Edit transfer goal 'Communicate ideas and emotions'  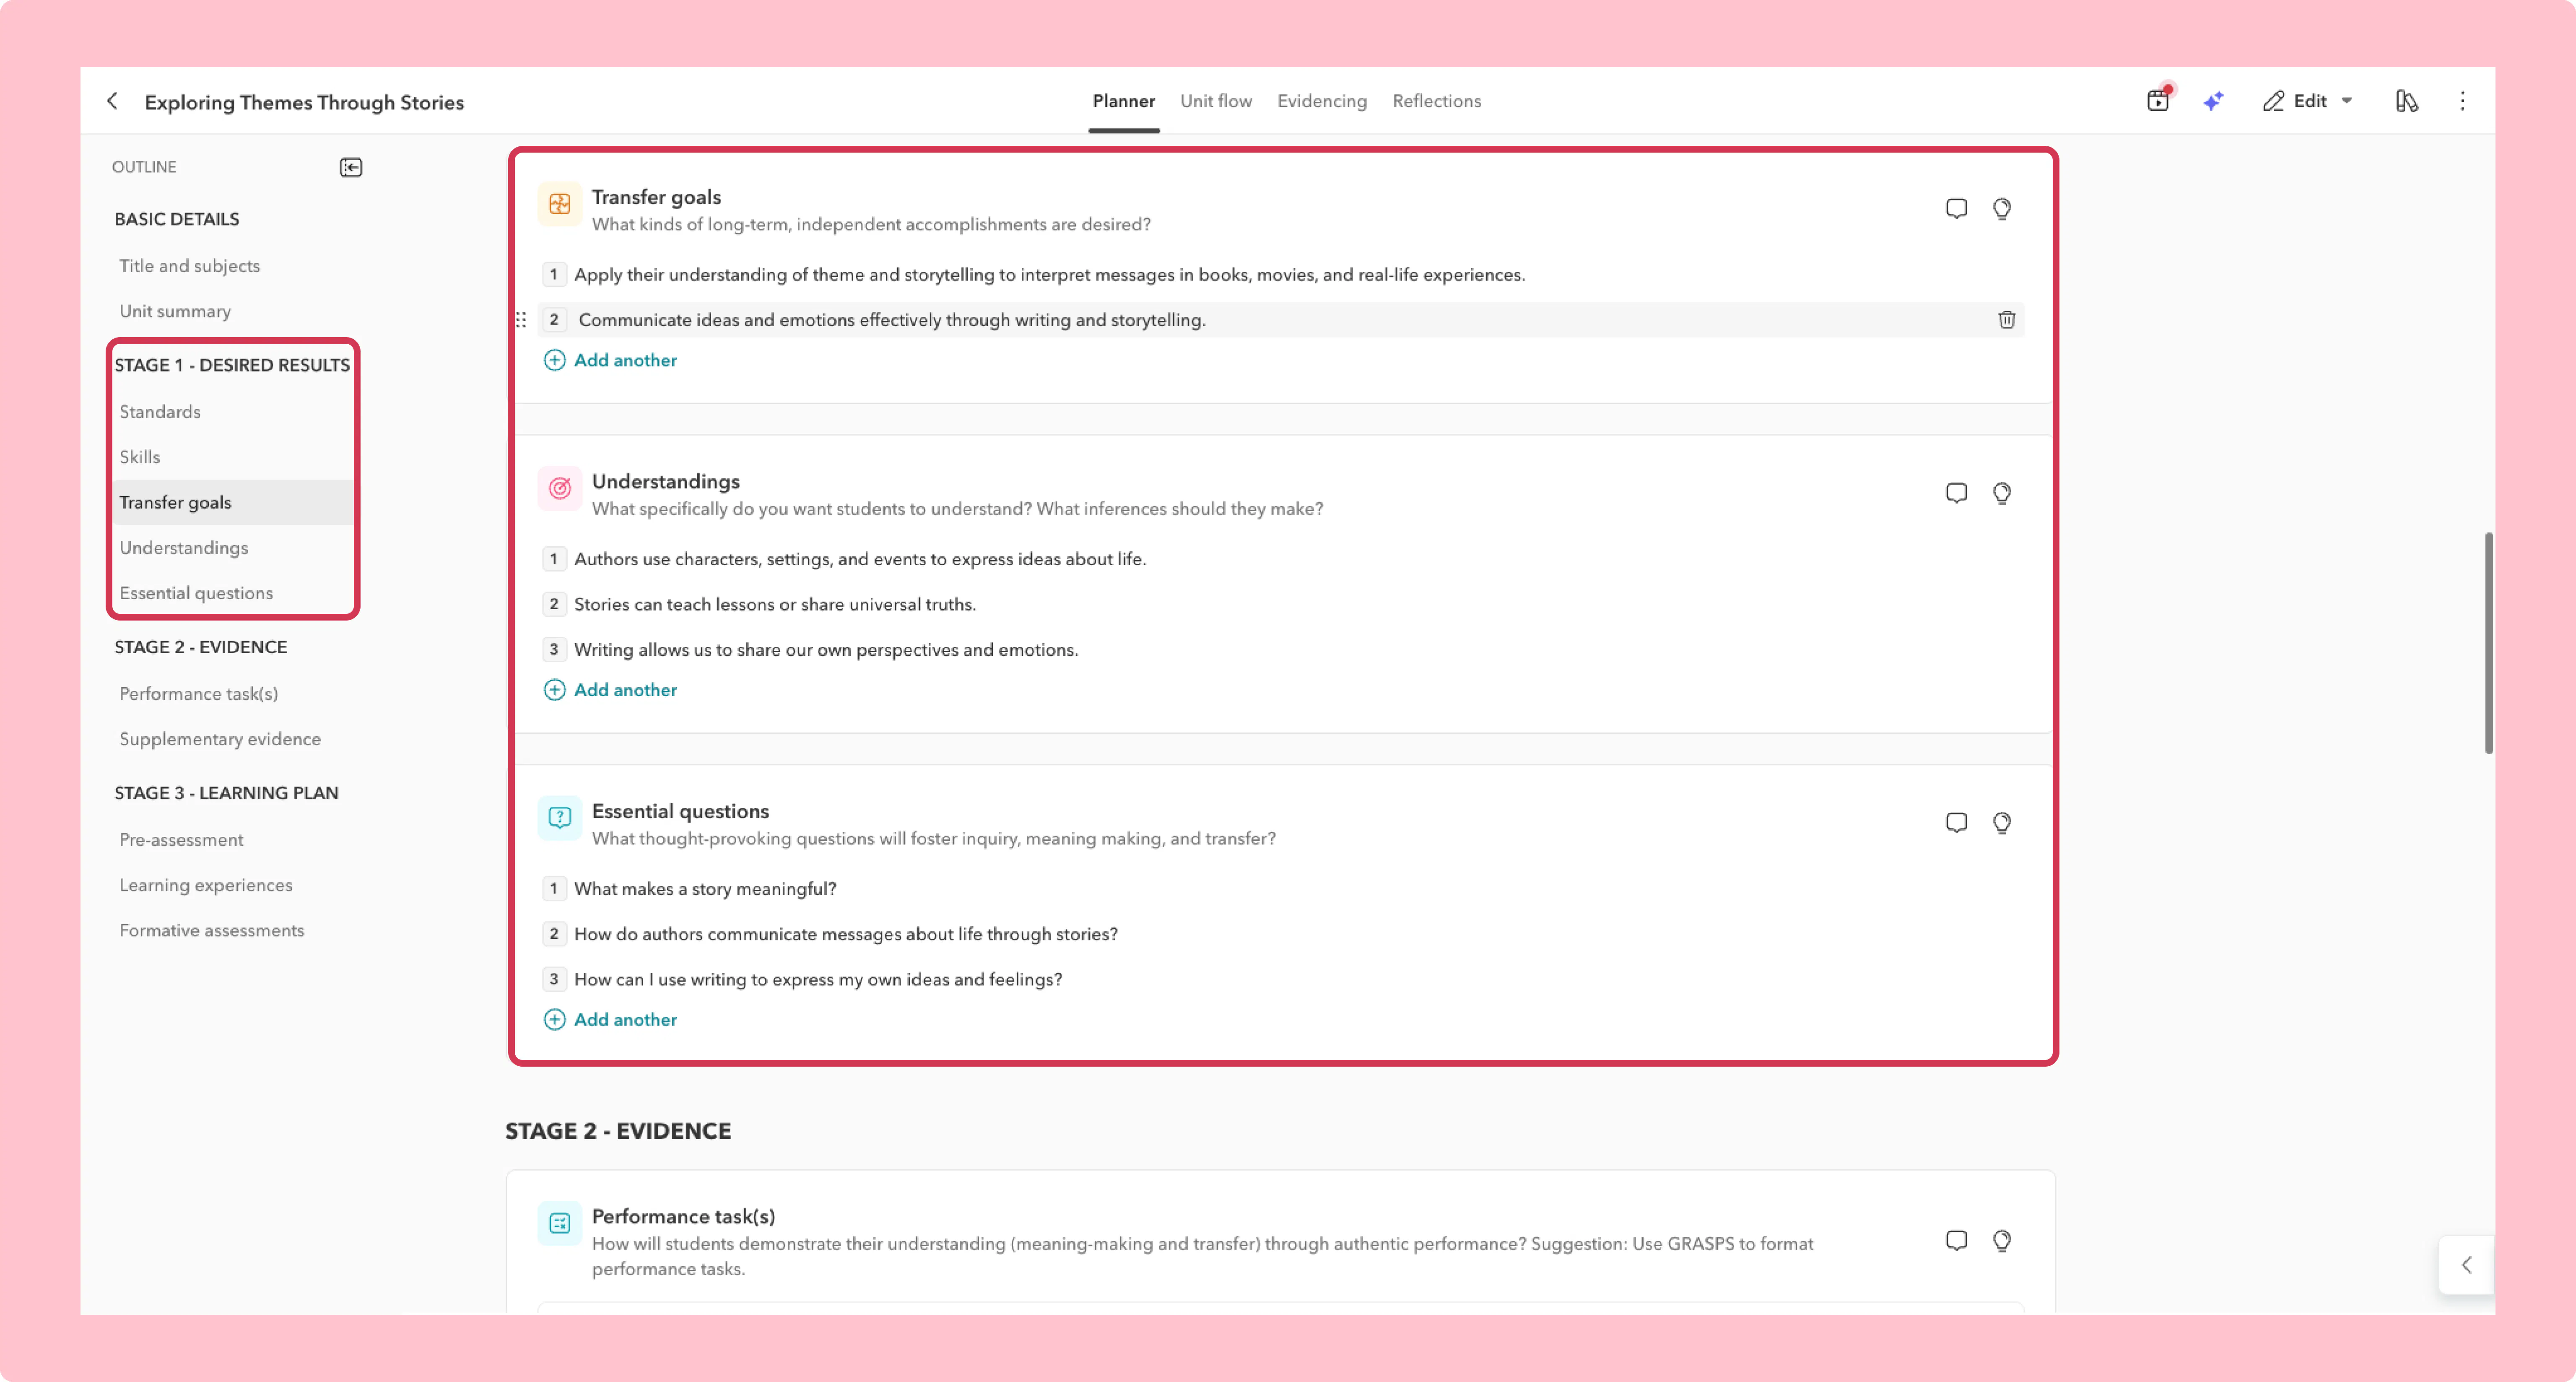[892, 320]
